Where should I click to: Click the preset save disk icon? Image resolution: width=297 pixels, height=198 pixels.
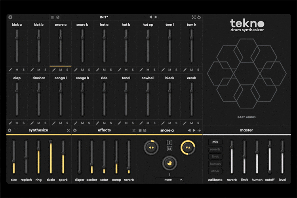pos(58,17)
